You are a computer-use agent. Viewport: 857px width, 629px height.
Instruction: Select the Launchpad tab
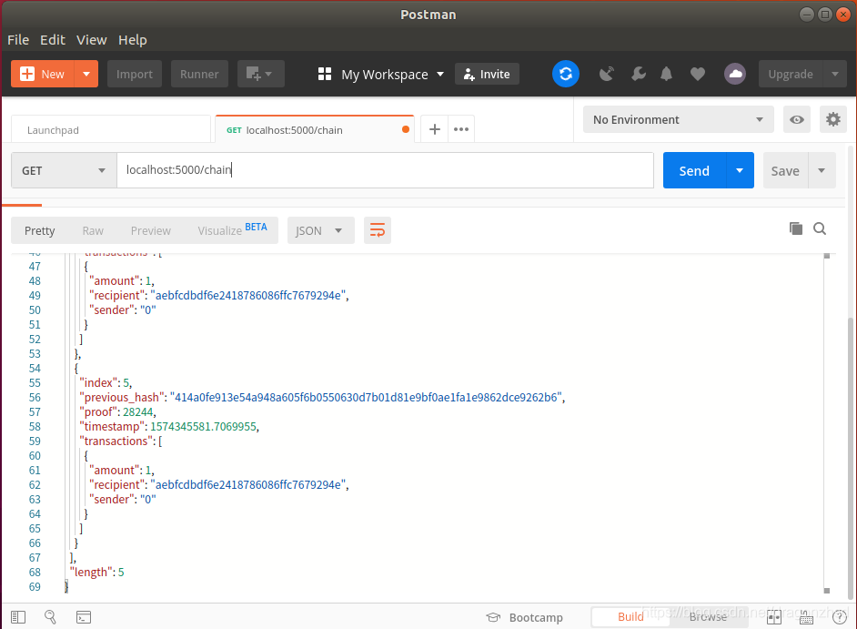(110, 129)
